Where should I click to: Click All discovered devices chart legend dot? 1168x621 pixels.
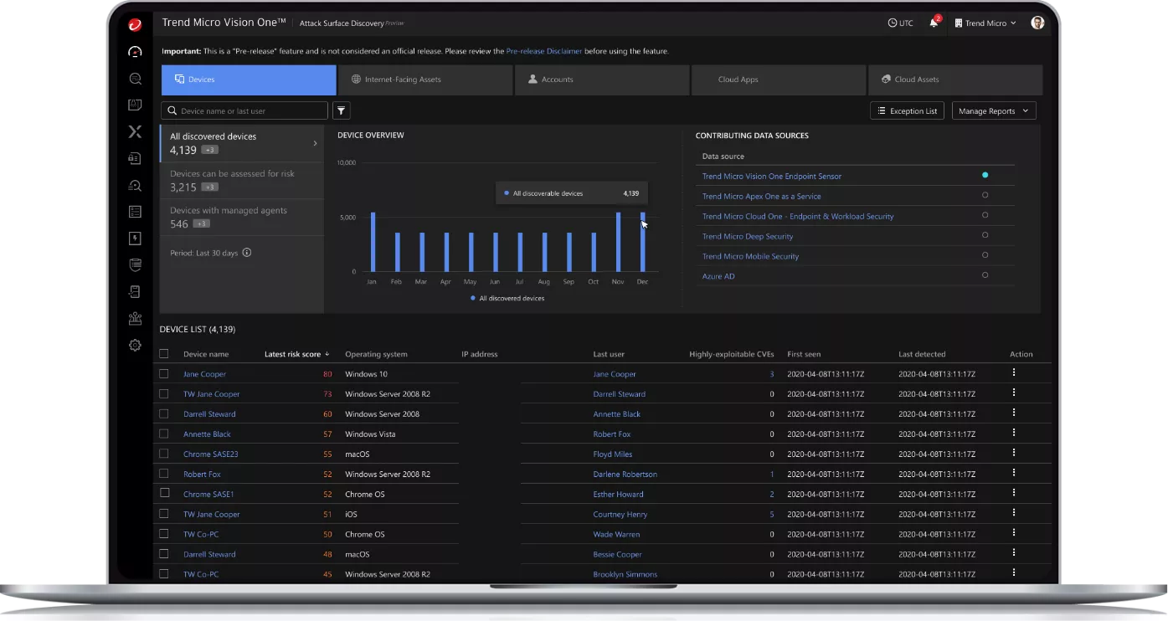pyautogui.click(x=473, y=298)
